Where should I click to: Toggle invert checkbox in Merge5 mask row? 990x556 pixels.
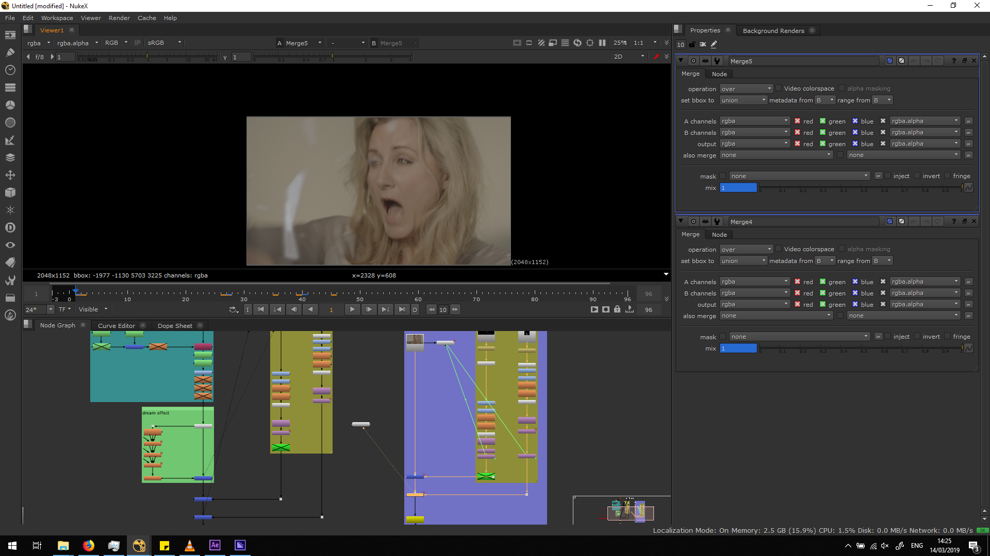point(917,176)
